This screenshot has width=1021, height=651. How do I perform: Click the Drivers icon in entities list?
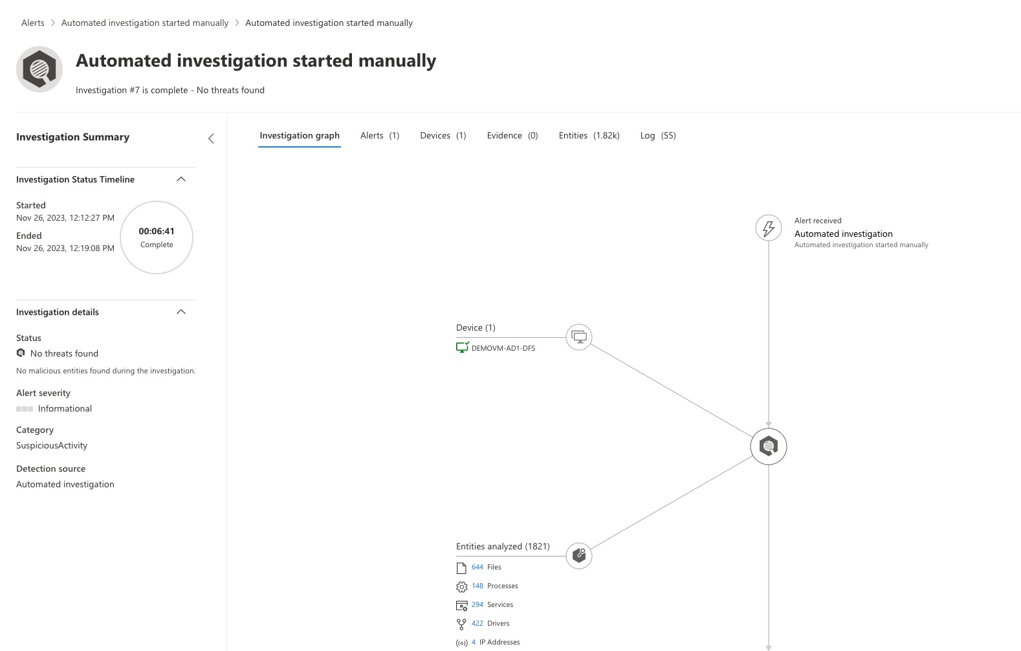tap(461, 623)
